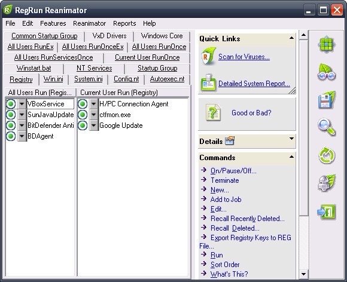Viewport: 347px width, 282px height.
Task: Open the Edit menu
Action: click(x=28, y=23)
